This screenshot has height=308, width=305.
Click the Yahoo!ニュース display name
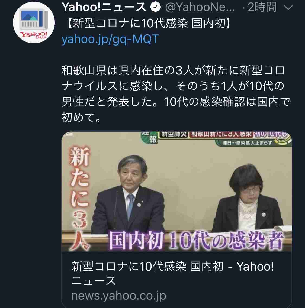[104, 7]
